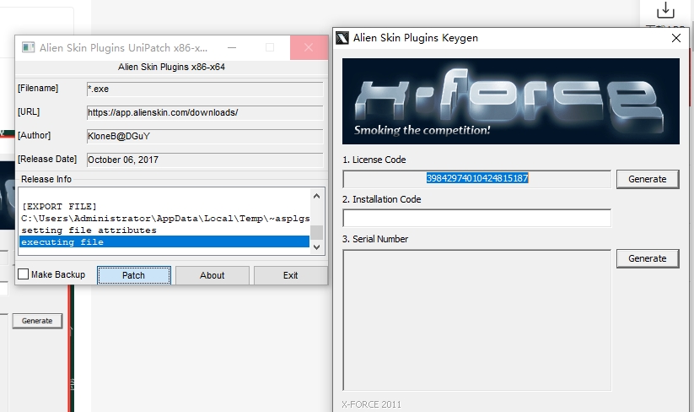Click the Release Info scrollbar thumb
Viewport: 694px width, 412px height.
click(316, 232)
